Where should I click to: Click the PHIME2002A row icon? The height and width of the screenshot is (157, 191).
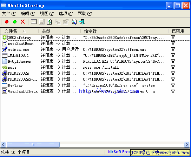tap(5, 73)
